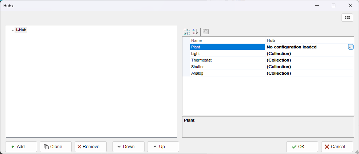The width and height of the screenshot is (359, 154).
Task: Select the Light property row
Action: (227, 54)
